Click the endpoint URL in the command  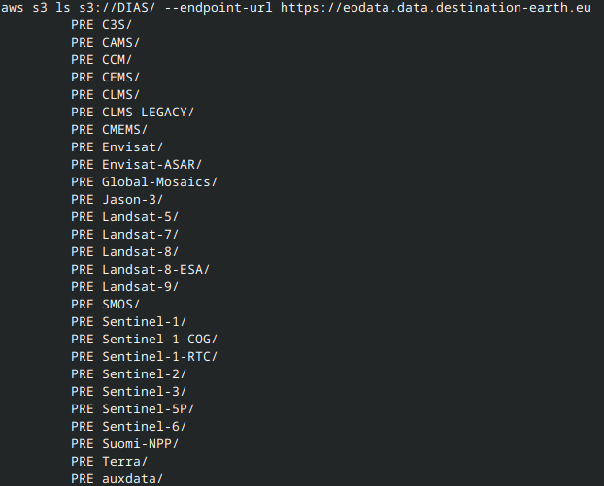[x=436, y=8]
